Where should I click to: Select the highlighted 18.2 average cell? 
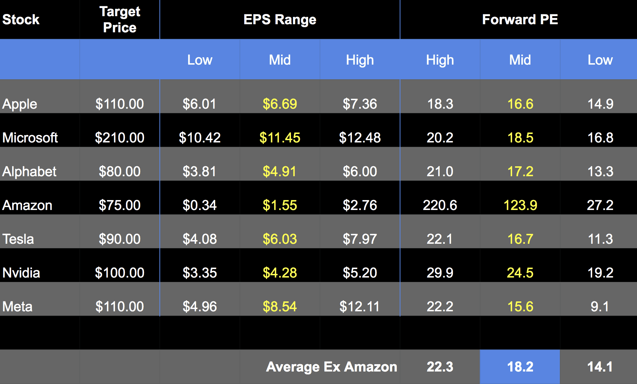[x=520, y=367]
